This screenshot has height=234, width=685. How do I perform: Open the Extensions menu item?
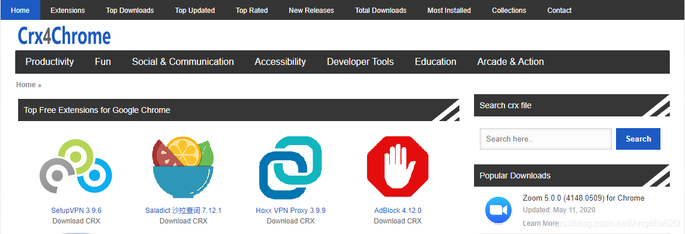click(x=68, y=10)
